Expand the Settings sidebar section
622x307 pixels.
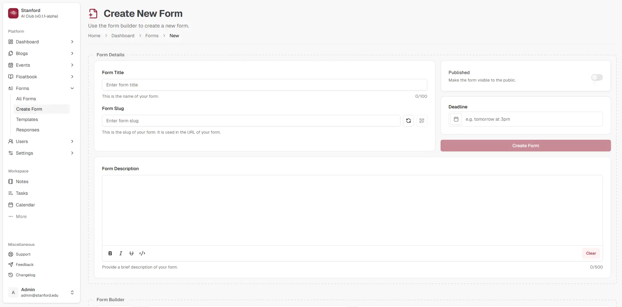pyautogui.click(x=72, y=153)
